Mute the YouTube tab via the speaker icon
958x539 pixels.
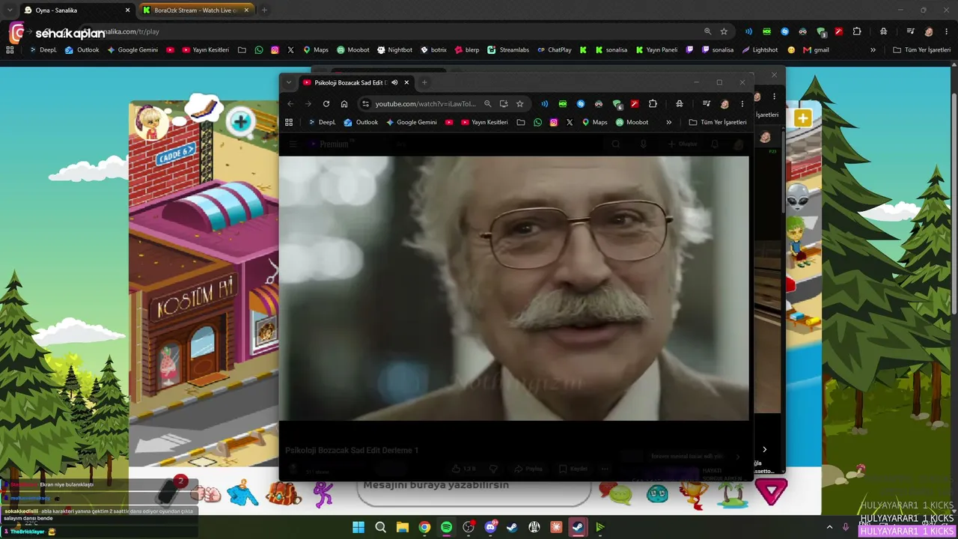click(x=394, y=82)
